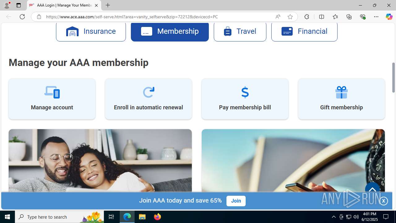Viewport: 396px width, 223px height.
Task: Open Task View on taskbar
Action: [111, 217]
